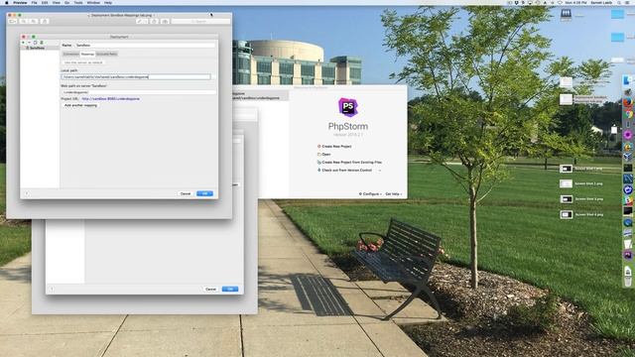This screenshot has height=357, width=635.
Task: Click the remove server minus icon
Action: [x=29, y=42]
